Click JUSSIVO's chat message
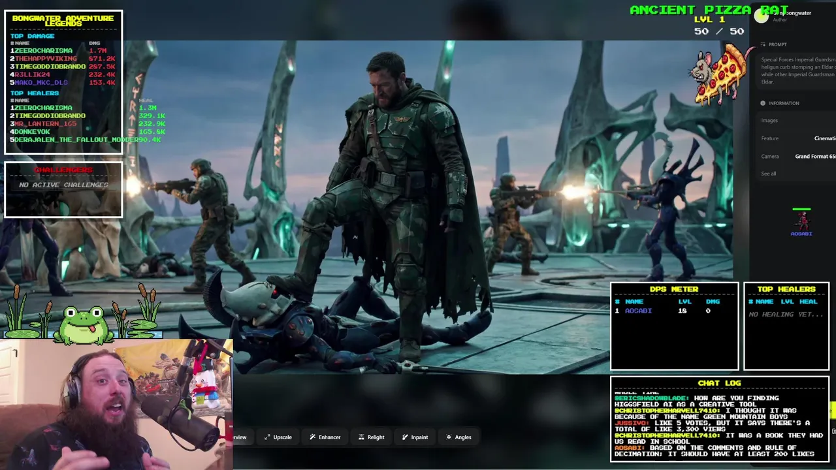 [712, 427]
